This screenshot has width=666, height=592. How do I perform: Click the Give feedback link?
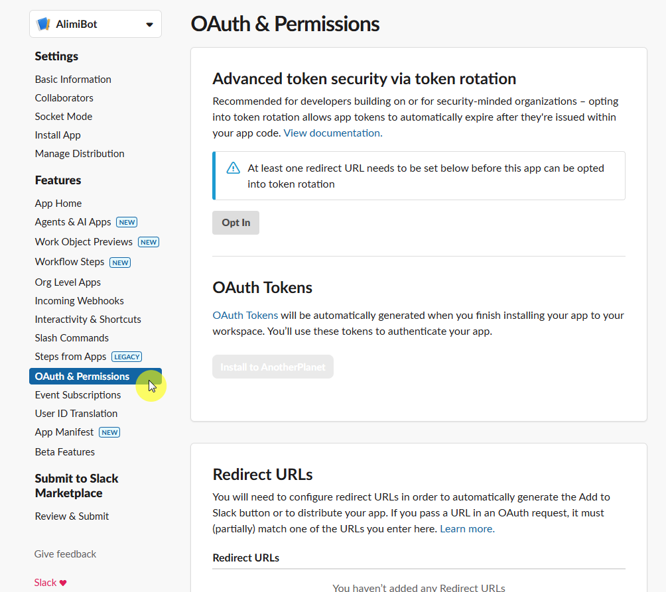pyautogui.click(x=66, y=554)
